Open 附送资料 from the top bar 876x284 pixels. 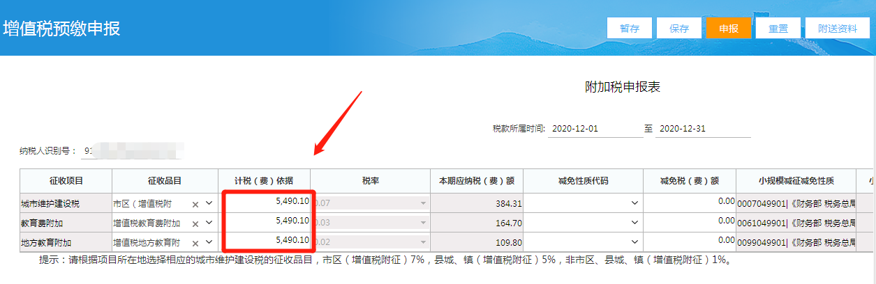(838, 29)
